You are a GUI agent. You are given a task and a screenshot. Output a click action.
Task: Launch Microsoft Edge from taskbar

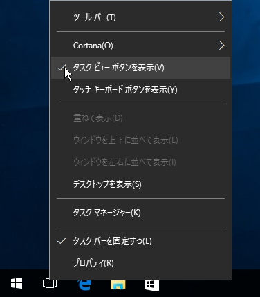84,285
